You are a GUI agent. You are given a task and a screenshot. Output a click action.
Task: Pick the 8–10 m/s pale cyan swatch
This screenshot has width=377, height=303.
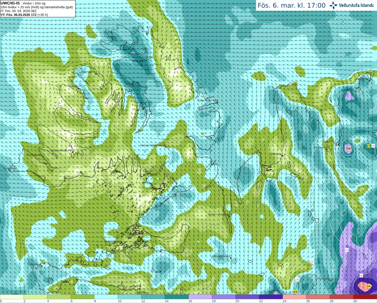(106, 297)
